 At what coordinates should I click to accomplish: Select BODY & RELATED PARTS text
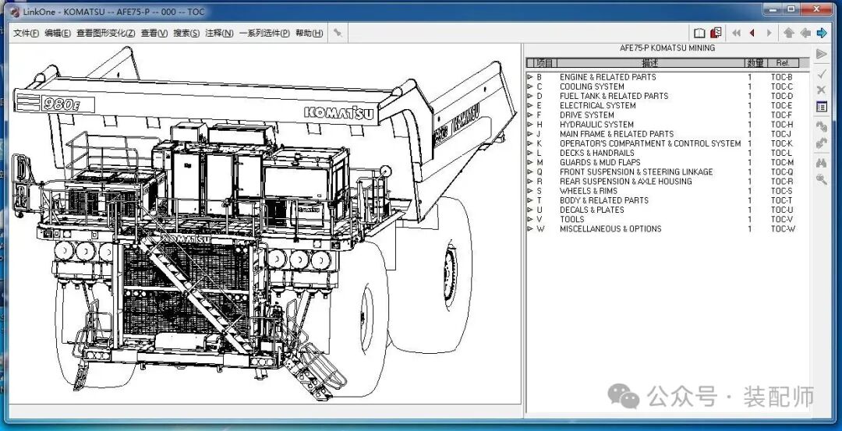click(604, 201)
